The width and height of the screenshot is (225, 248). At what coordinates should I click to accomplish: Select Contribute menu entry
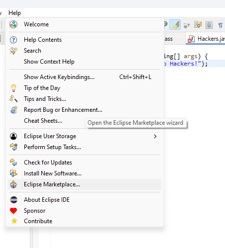[84, 221]
